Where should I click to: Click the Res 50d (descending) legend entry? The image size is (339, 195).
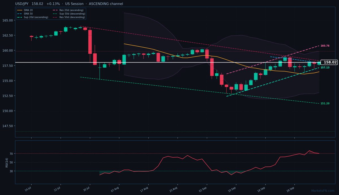[x=69, y=17]
